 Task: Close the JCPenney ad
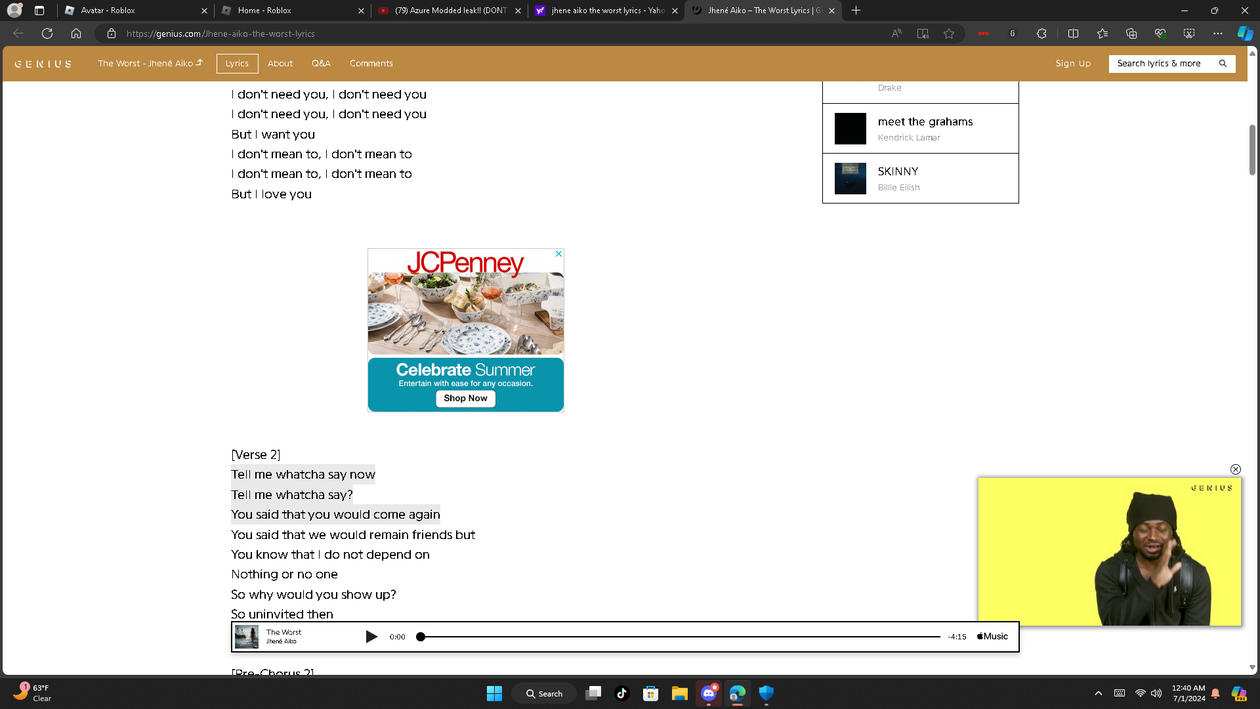(558, 253)
